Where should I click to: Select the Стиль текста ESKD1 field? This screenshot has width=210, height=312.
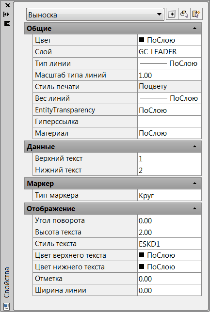point(169,244)
